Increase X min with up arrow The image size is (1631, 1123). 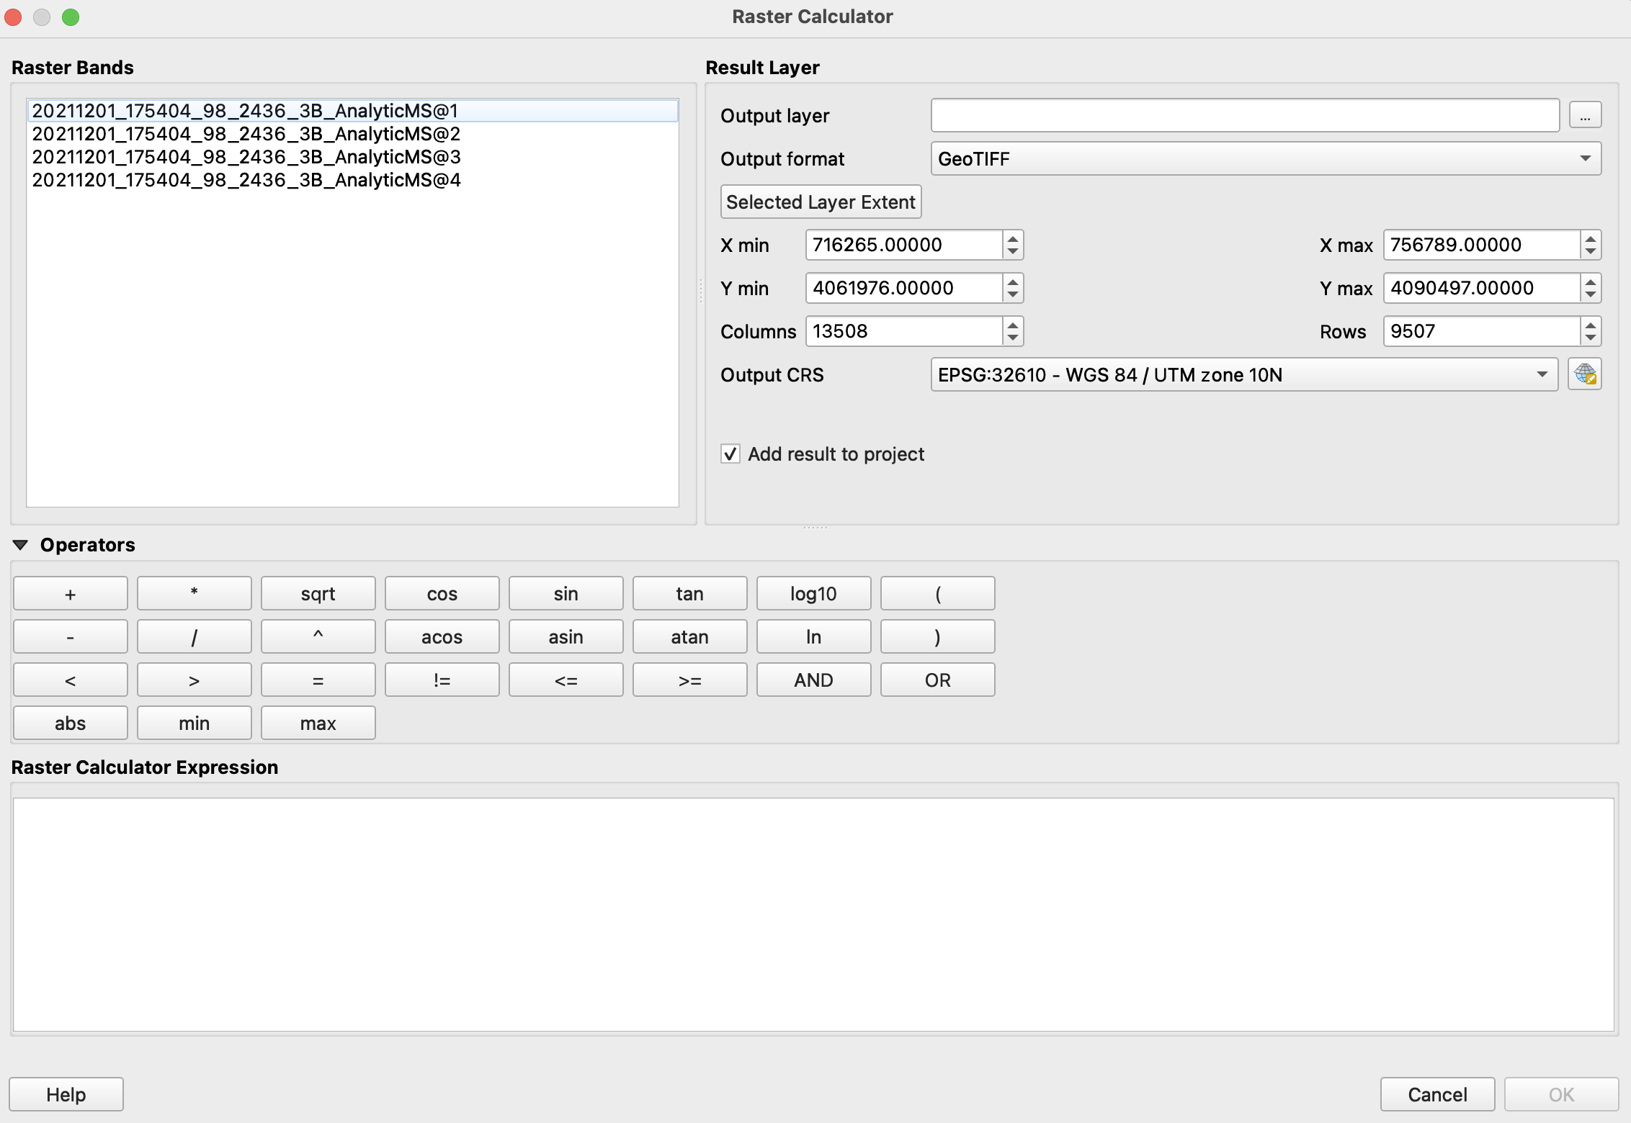[x=1013, y=238]
